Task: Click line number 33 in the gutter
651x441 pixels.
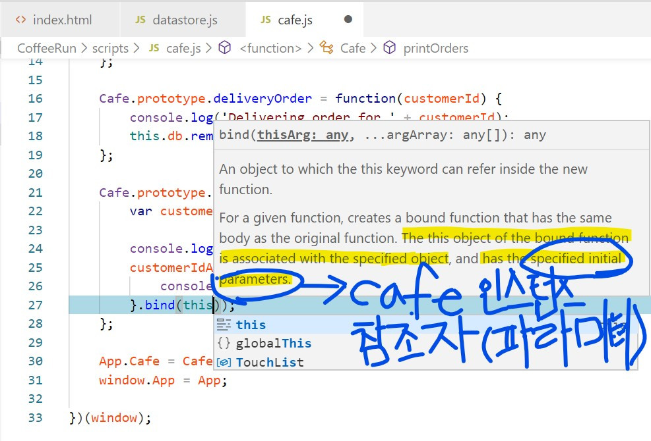Action: pos(36,417)
